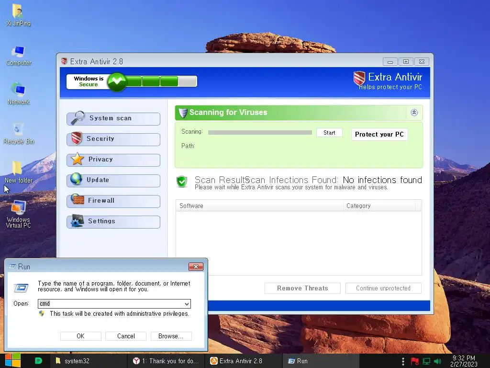490x368 pixels.
Task: Open the Xi JinPing folder icon on desktop
Action: tap(18, 15)
